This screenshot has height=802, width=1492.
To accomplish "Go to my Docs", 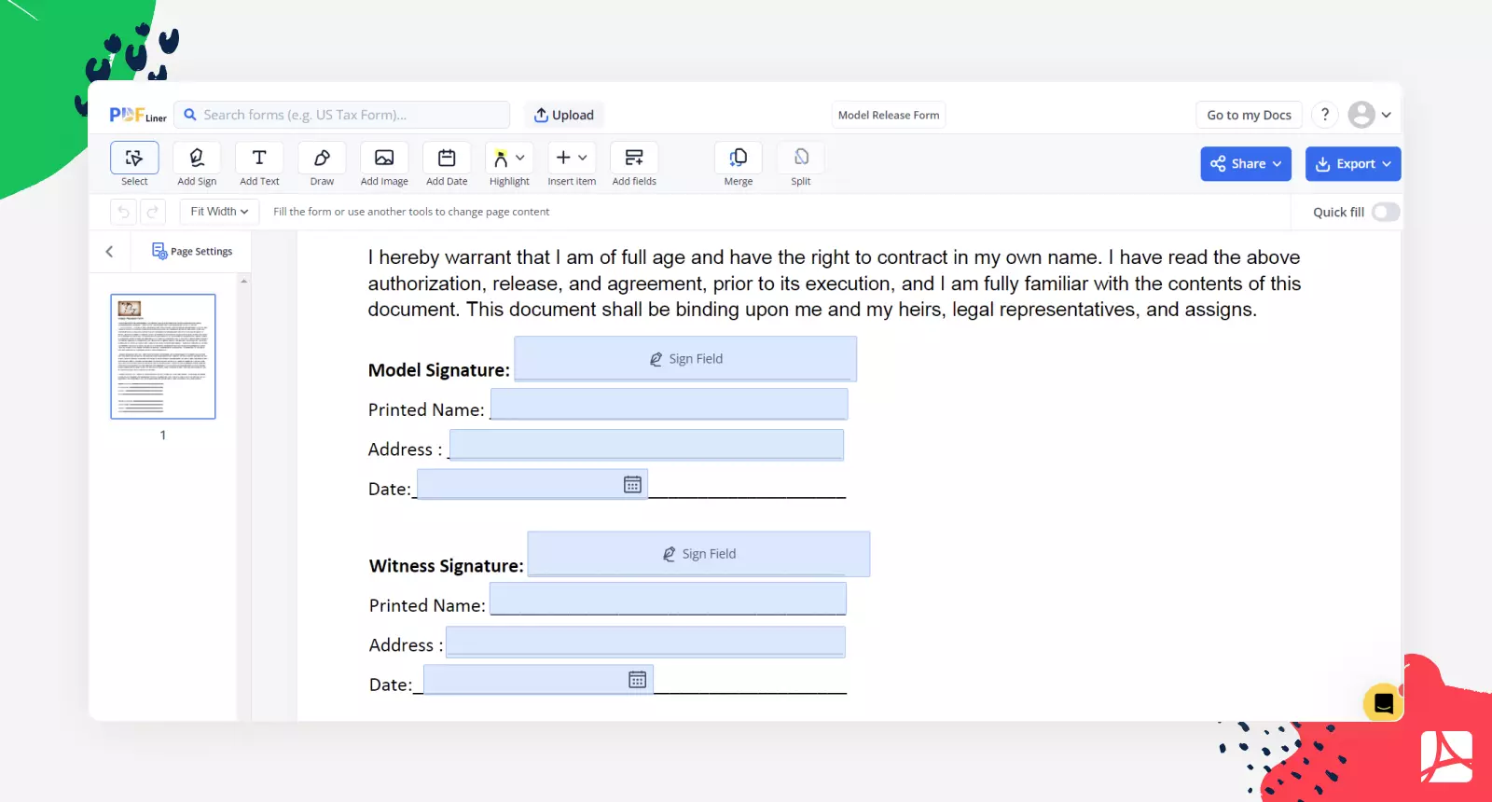I will [x=1249, y=115].
